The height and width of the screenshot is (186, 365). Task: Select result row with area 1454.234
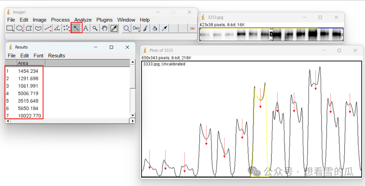(68, 71)
